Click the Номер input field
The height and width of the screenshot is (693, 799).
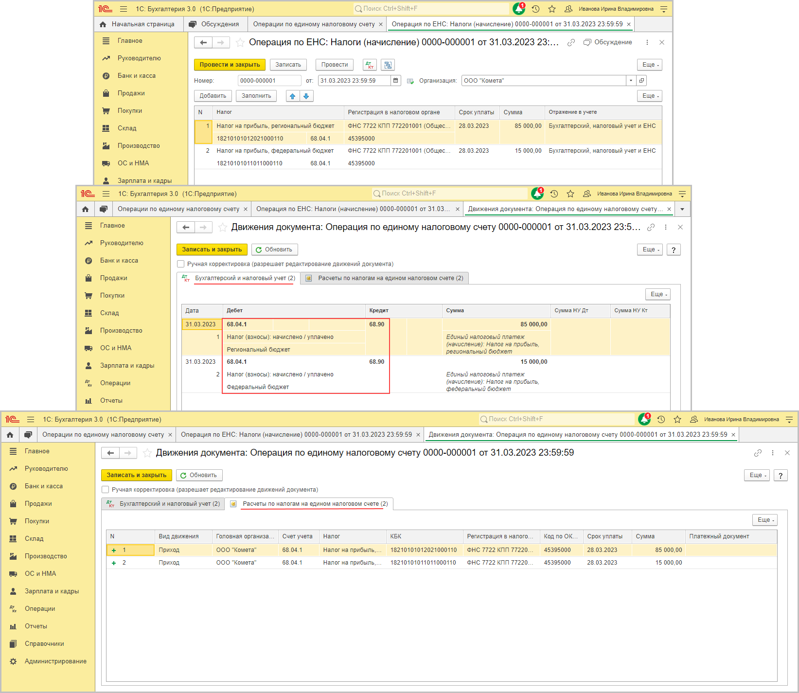[x=269, y=81]
